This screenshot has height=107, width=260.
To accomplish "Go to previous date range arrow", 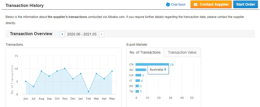I will coord(62,34).
